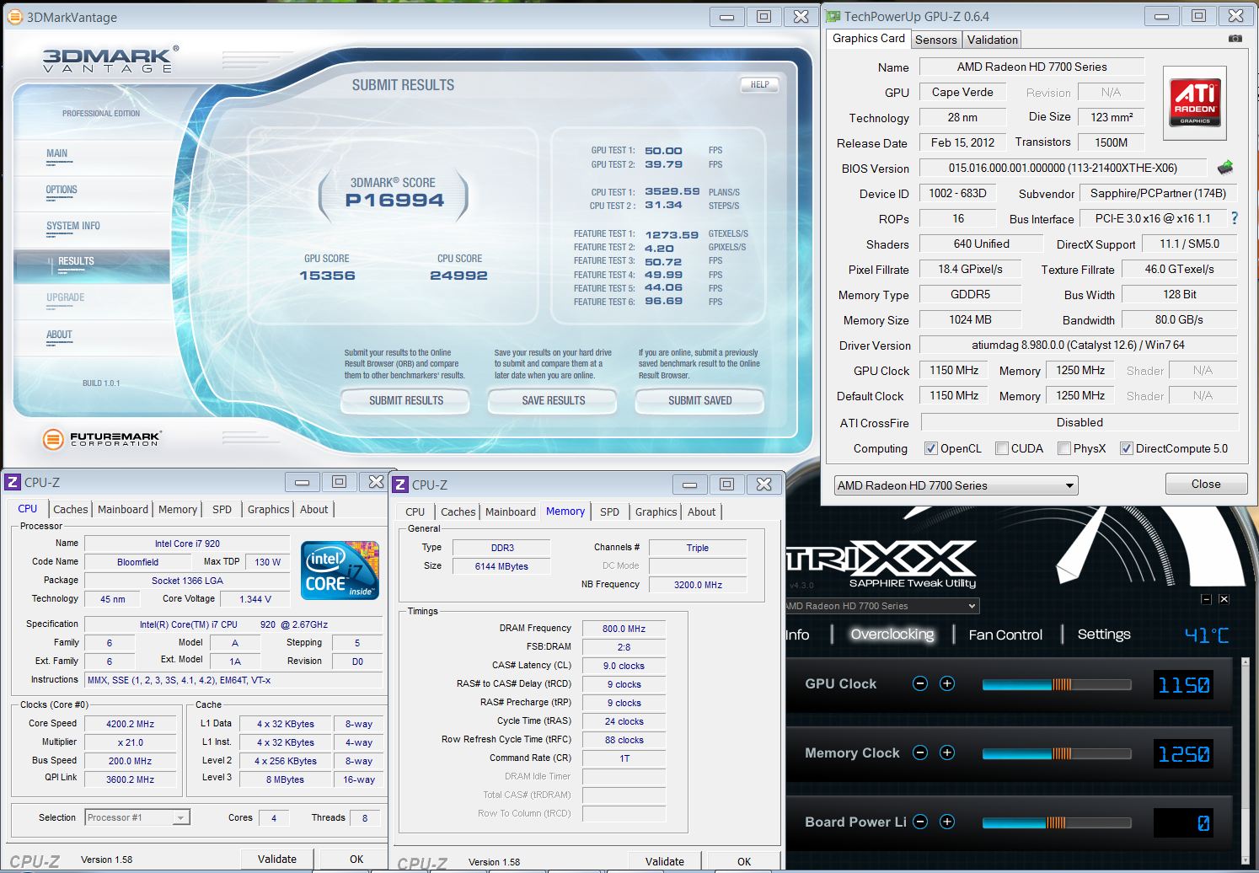This screenshot has height=873, width=1259.
Task: Click the right CPU-Z window title icon
Action: 400,485
